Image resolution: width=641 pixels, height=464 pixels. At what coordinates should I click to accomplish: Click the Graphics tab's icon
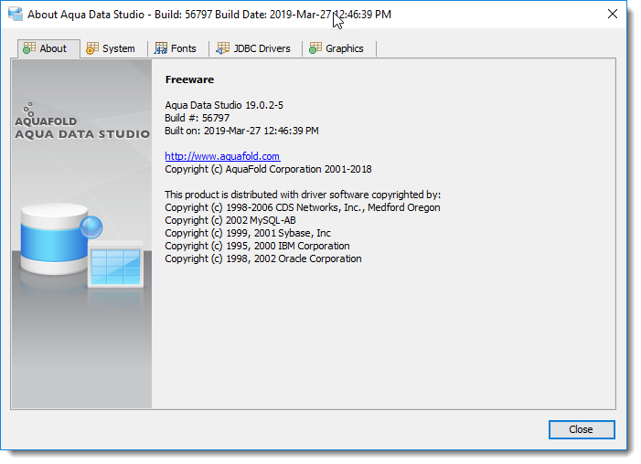pyautogui.click(x=315, y=48)
